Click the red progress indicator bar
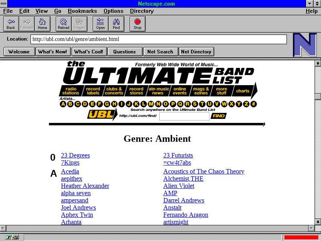321x241 pixels. pos(301,237)
